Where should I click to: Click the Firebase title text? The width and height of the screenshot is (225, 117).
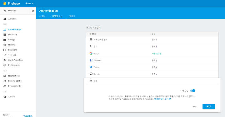pyautogui.click(x=14, y=3)
